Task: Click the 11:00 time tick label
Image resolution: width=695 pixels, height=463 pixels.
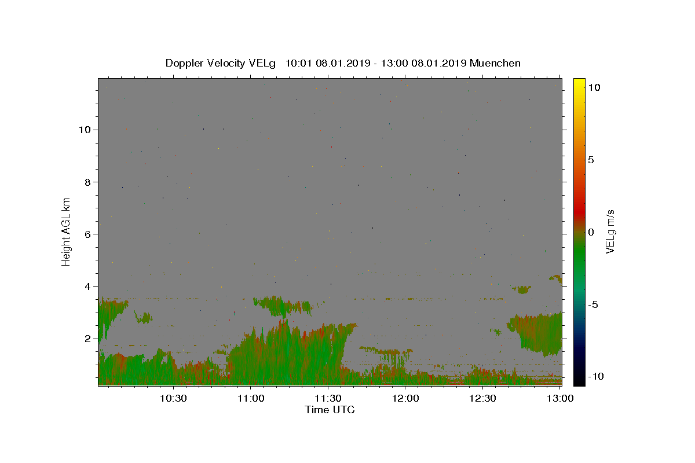Action: (x=251, y=398)
